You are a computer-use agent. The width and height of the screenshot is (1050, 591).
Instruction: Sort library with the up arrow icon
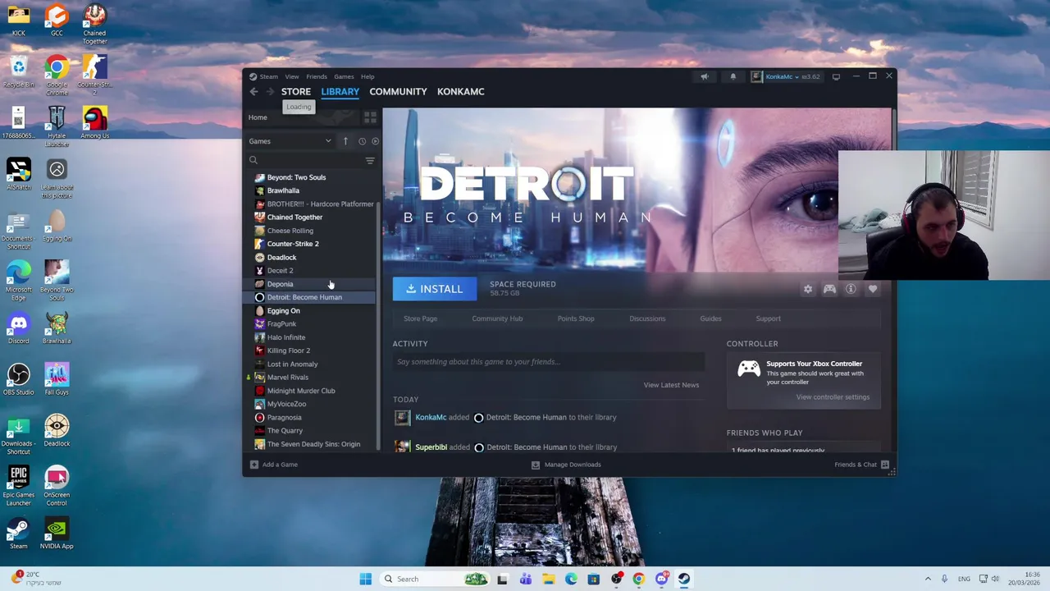(345, 141)
